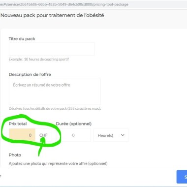Click the white footer bar beside the blue button

pos(89,177)
